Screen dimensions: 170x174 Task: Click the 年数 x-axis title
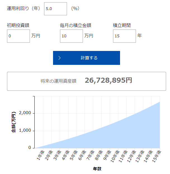point(97,169)
